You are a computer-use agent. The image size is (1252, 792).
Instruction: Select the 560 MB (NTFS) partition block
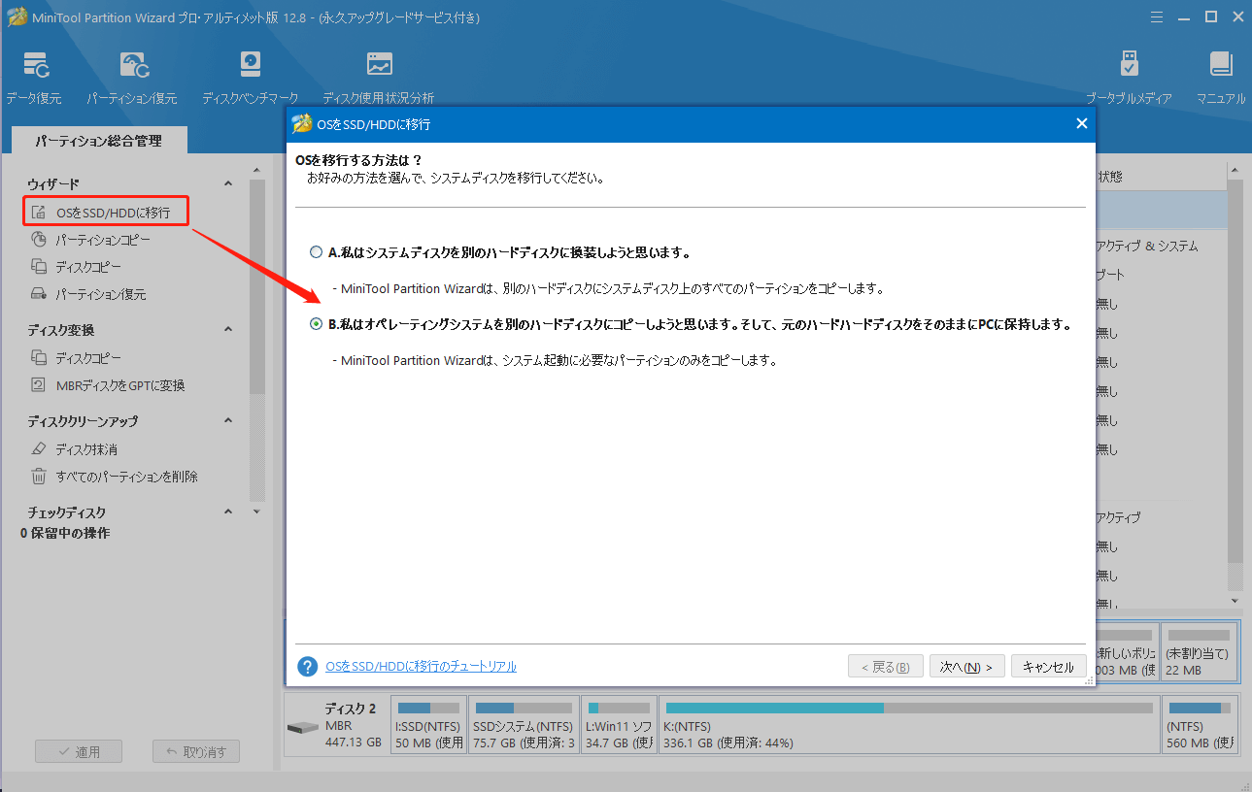1200,725
